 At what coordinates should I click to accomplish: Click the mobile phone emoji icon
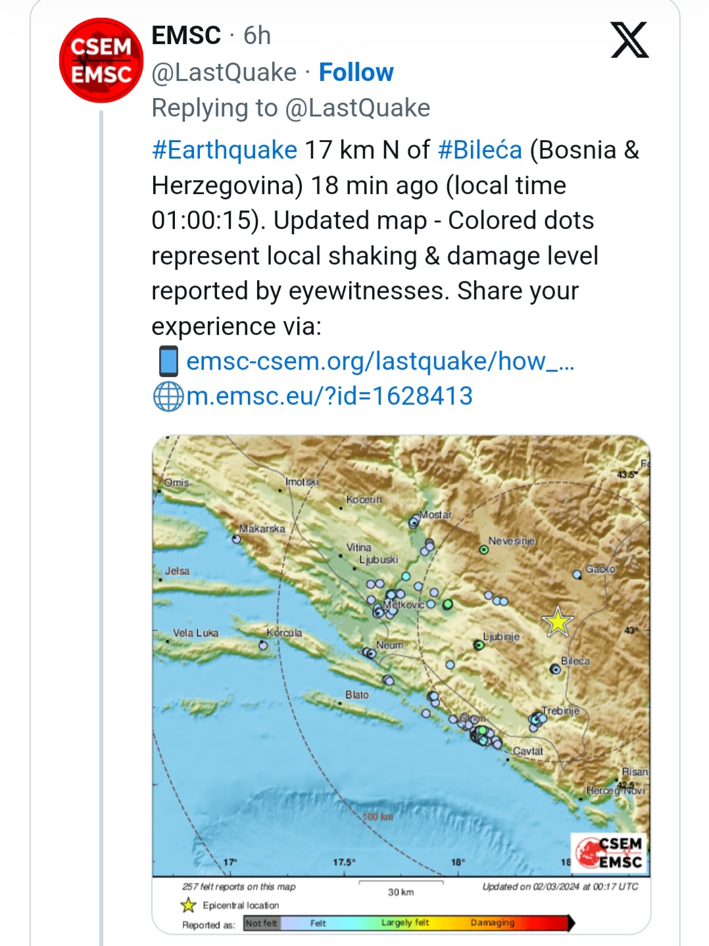pyautogui.click(x=168, y=361)
